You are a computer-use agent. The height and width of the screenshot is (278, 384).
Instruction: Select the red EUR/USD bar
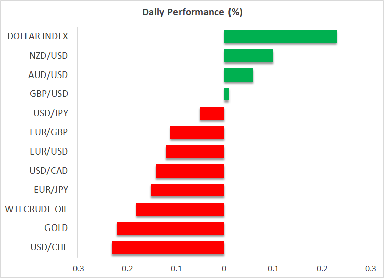194,151
